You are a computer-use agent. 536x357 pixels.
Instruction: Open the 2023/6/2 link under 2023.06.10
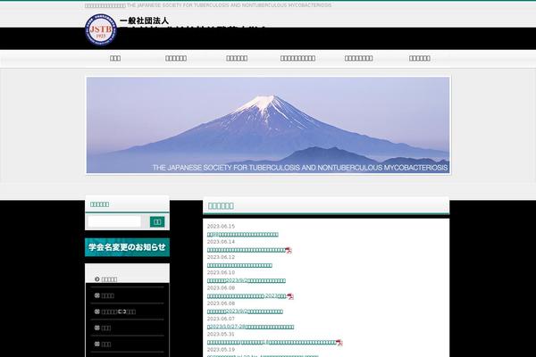pyautogui.click(x=247, y=280)
